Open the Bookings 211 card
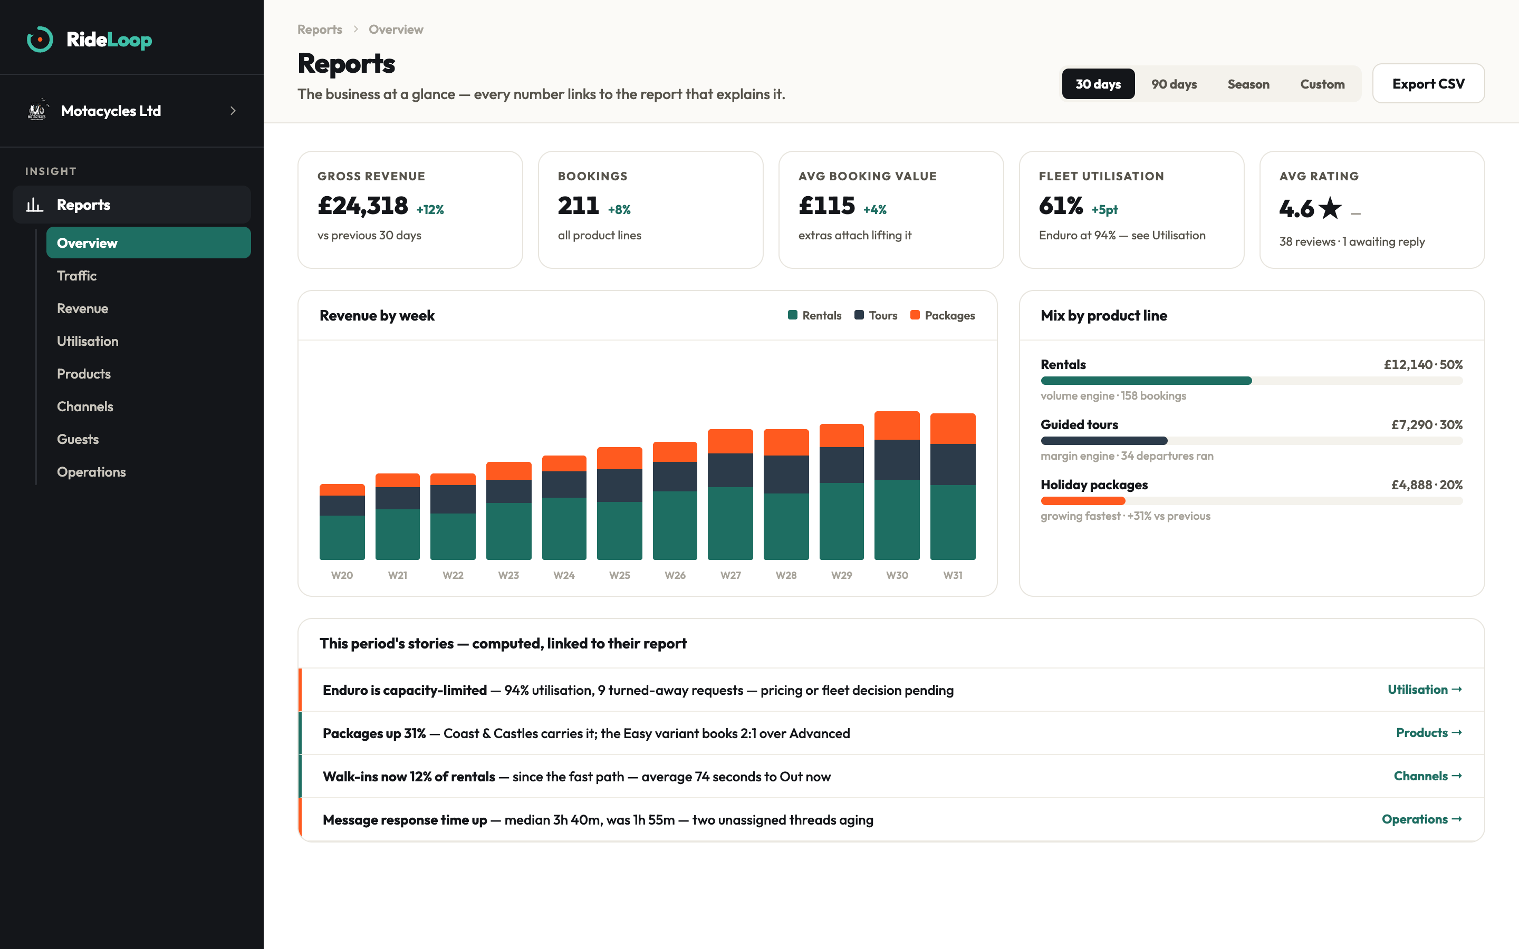This screenshot has height=949, width=1519. [x=650, y=210]
